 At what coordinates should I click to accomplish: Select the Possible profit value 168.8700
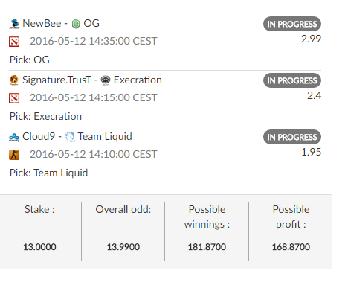click(x=291, y=247)
